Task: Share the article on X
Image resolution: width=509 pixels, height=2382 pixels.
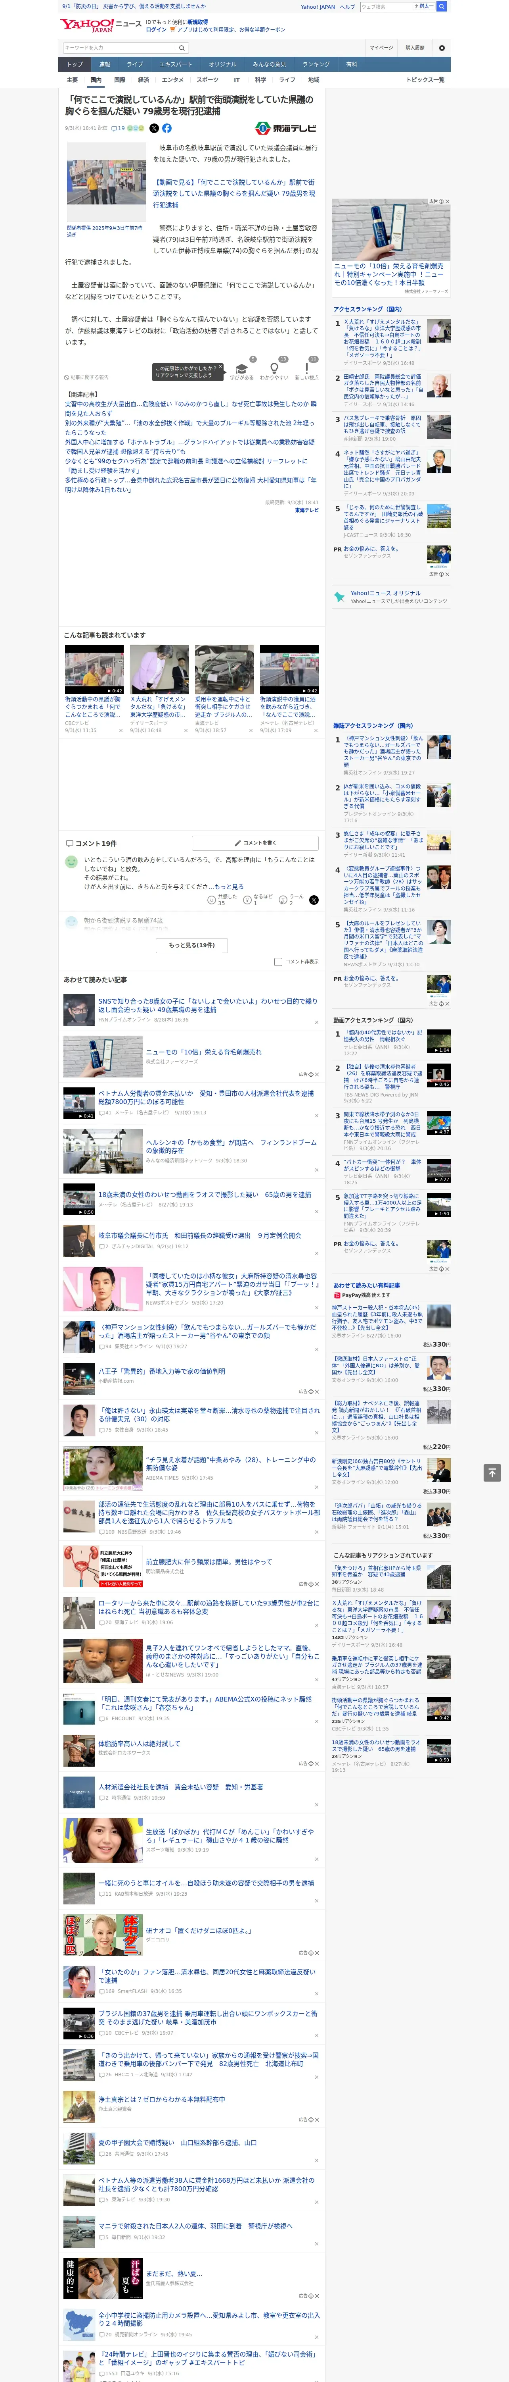Action: point(154,129)
